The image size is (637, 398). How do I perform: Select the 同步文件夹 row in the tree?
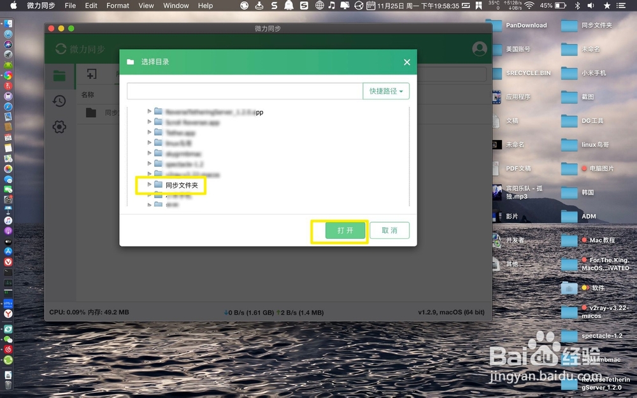point(182,185)
